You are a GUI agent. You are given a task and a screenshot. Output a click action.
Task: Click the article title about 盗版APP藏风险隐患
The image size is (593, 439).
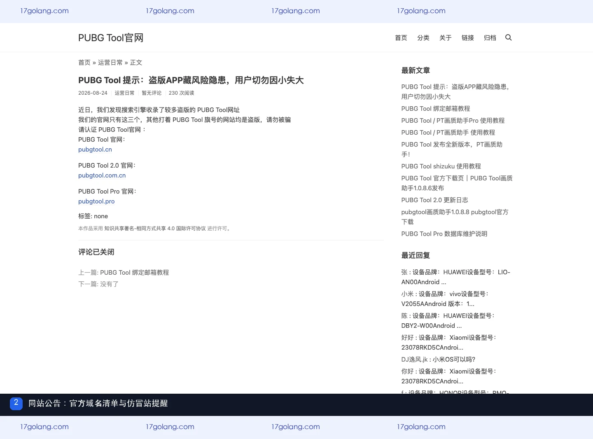[x=191, y=80]
